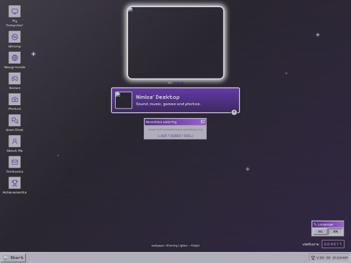
Task: Click the large glowing image frame
Action: (x=175, y=43)
